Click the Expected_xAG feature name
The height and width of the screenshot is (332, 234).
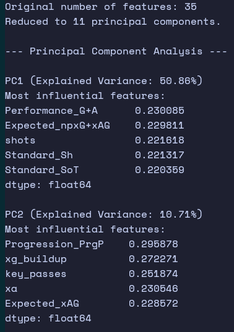[42, 304]
